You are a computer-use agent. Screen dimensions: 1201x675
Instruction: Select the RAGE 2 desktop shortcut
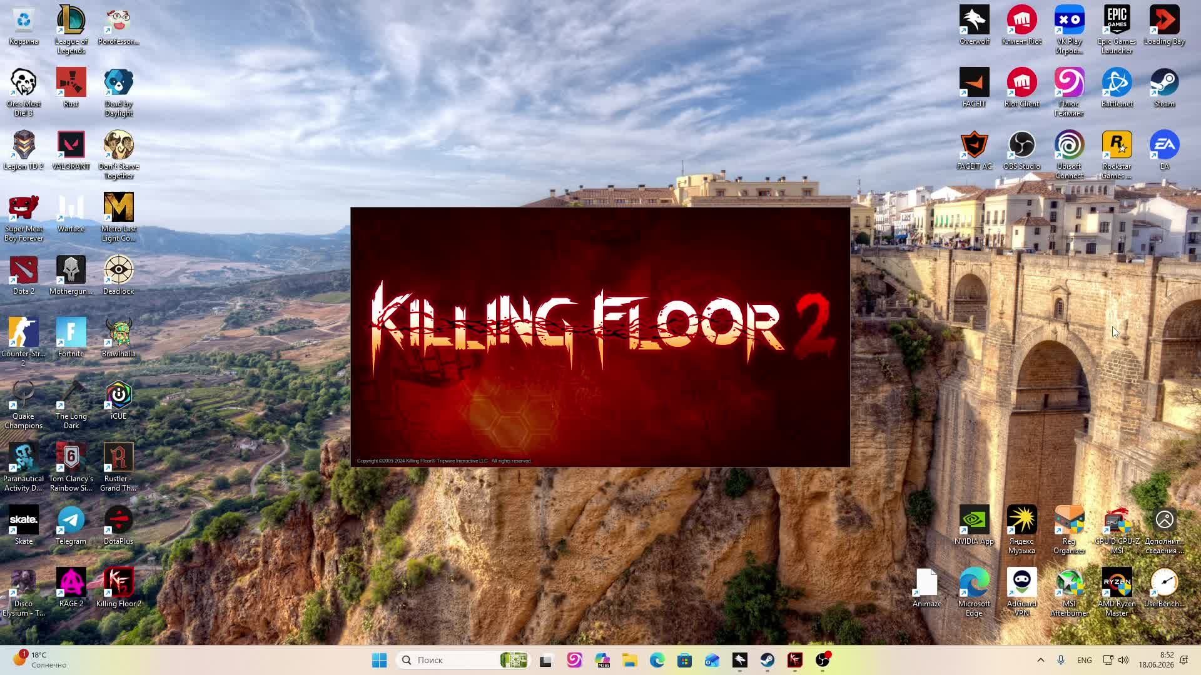(x=71, y=587)
